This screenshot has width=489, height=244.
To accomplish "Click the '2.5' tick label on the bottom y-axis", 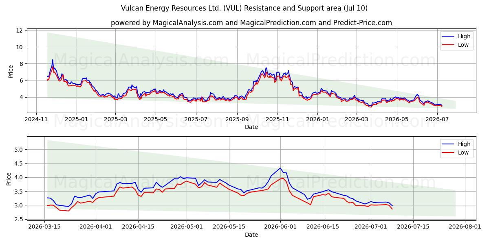I will tap(18, 219).
